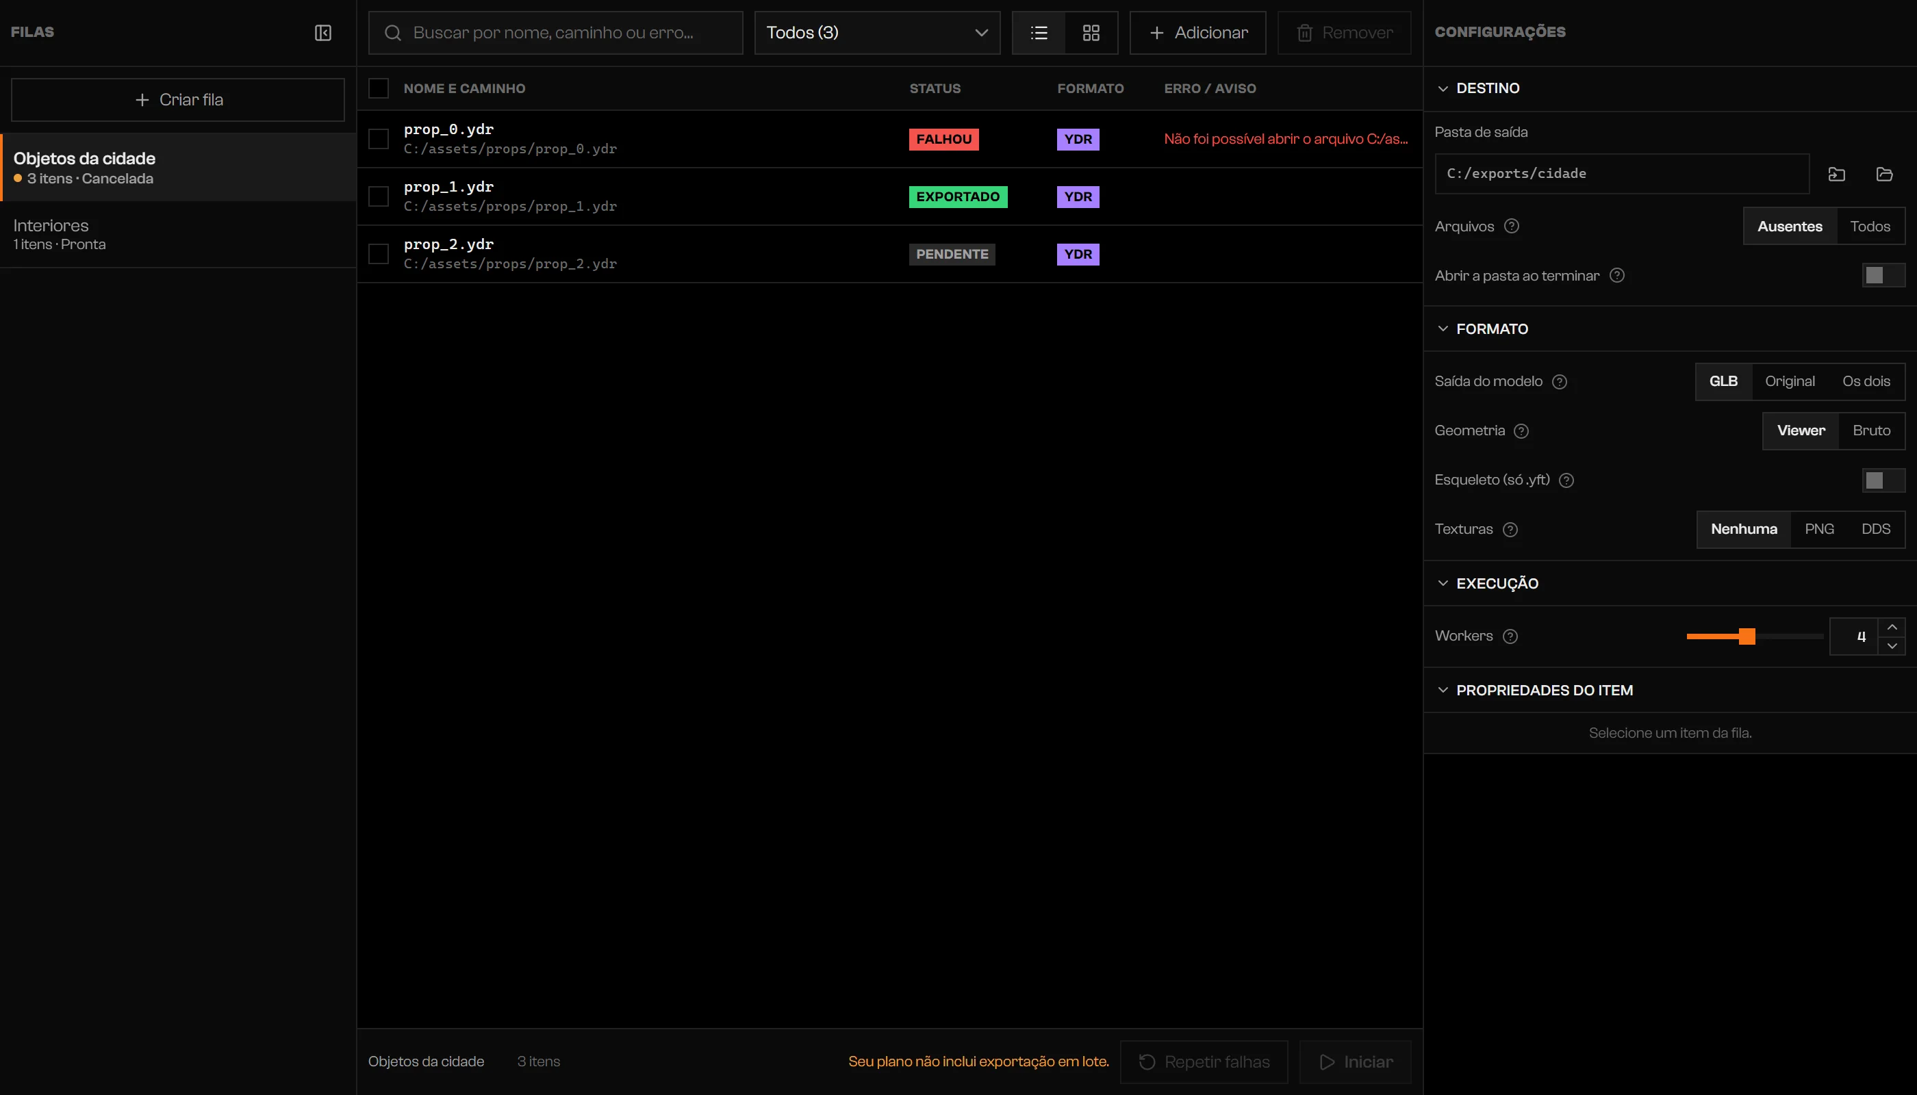Click the Adicionar button
Viewport: 1917px width, 1095px height.
1197,32
